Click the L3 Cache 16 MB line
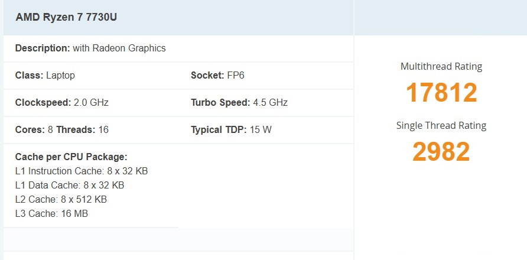Screen dimensions: 527x260 [x=51, y=214]
